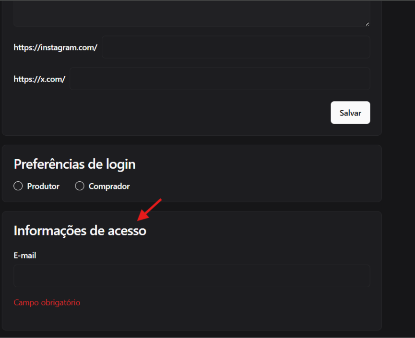
Task: Click the Comprador text label
Action: tap(109, 186)
